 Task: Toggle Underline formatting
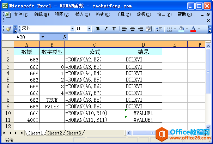point(114,29)
